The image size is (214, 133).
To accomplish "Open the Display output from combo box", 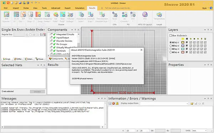I will point(164,103).
